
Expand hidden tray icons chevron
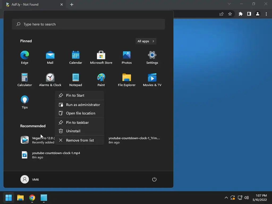pos(226,198)
